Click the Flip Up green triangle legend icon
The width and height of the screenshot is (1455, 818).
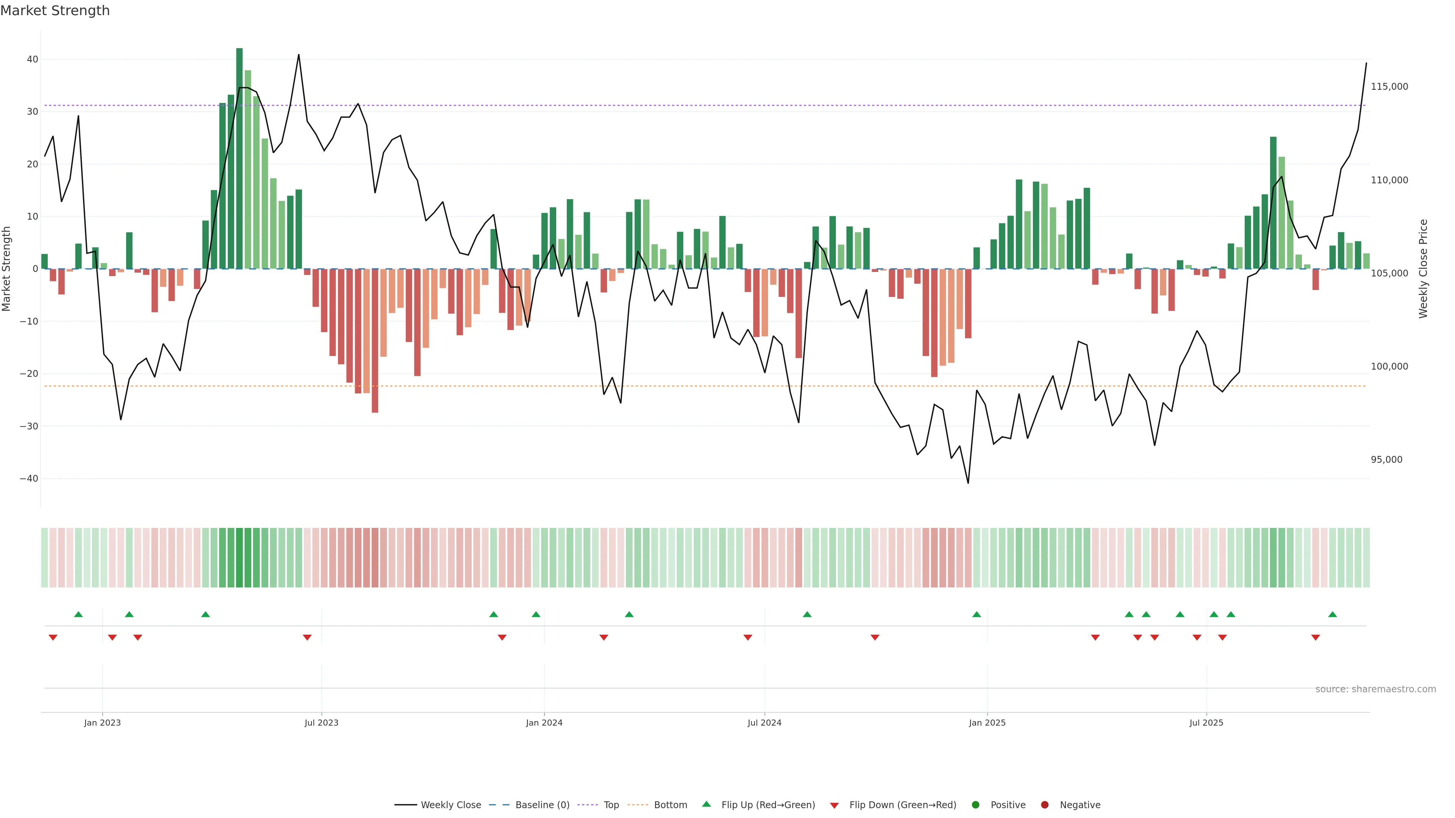(x=706, y=804)
